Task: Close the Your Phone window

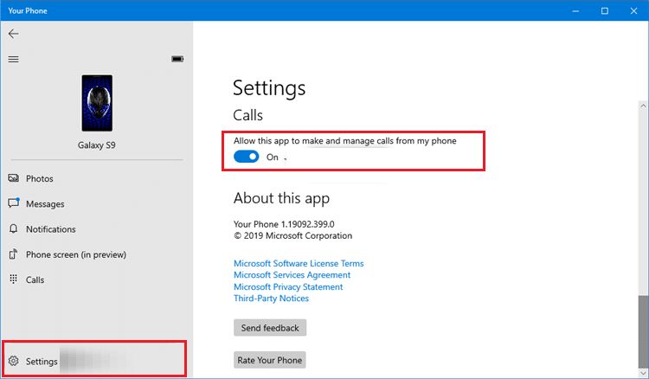Action: point(633,10)
